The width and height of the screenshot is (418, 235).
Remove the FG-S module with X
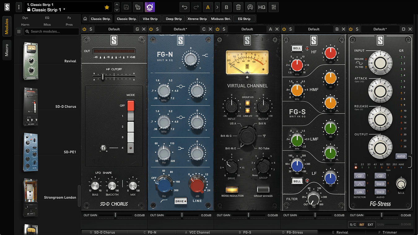(x=343, y=29)
